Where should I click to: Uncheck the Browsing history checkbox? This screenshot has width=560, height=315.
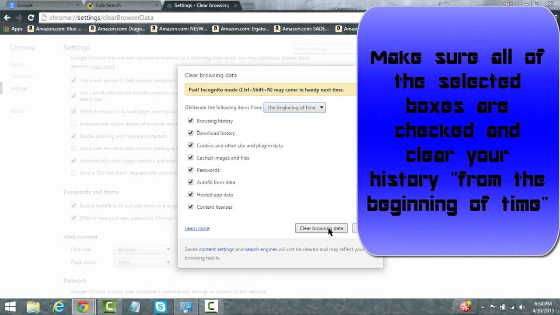(190, 121)
